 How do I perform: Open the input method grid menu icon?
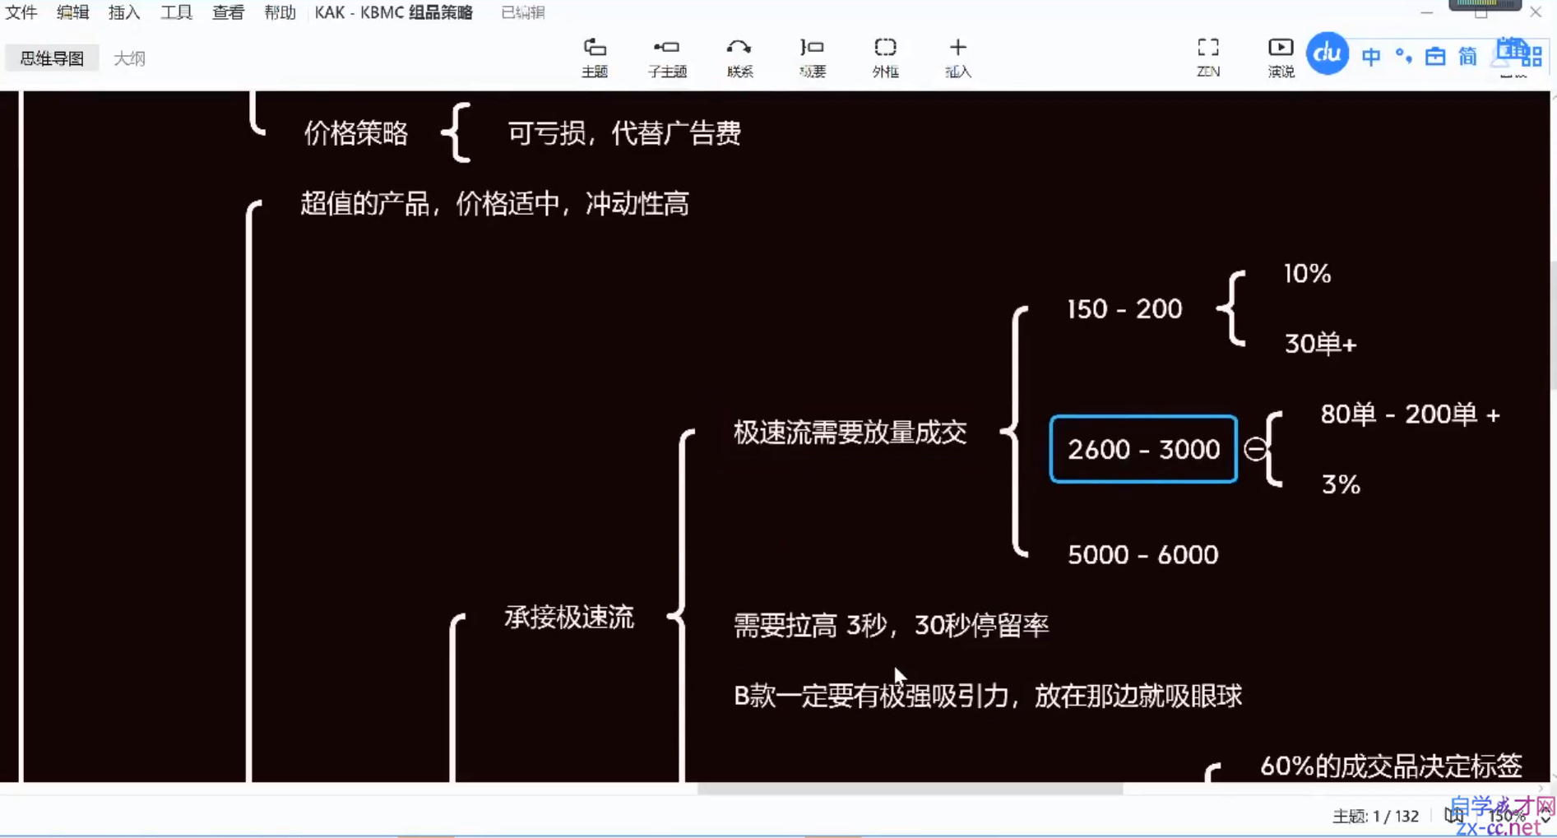pyautogui.click(x=1531, y=56)
